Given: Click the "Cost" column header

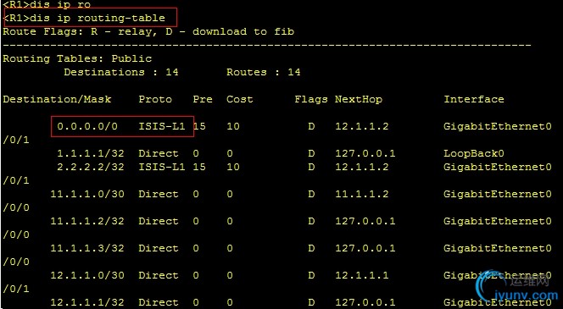Looking at the screenshot, I should (x=239, y=99).
